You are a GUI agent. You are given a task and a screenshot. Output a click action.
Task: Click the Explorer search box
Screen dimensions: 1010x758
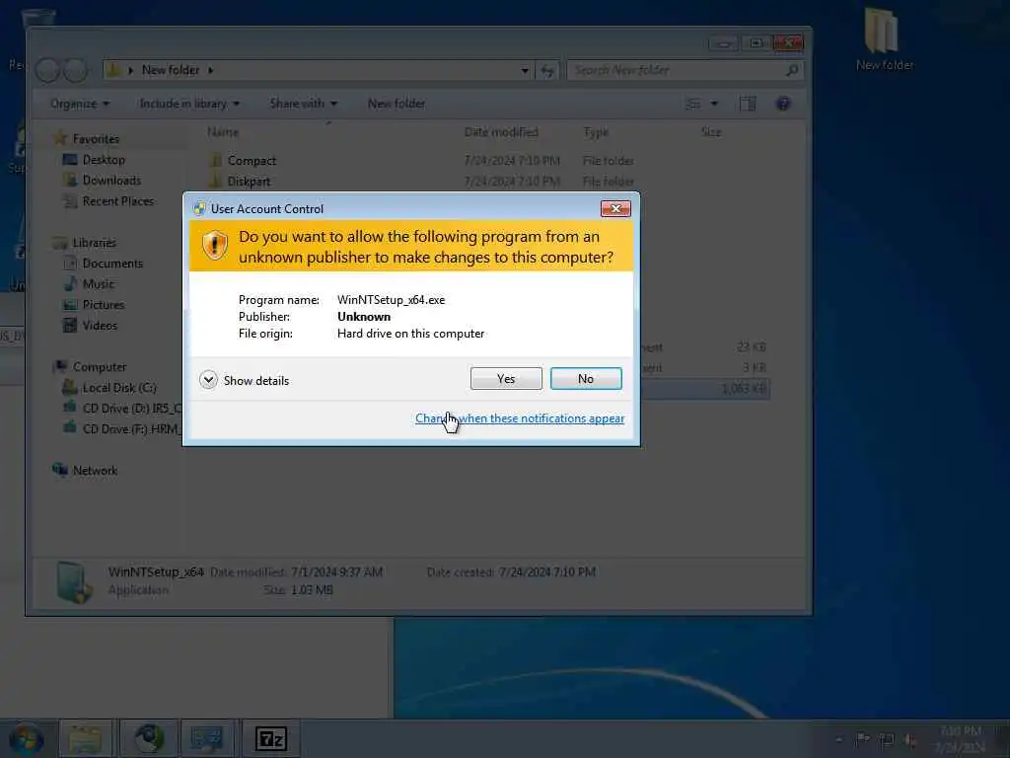pos(685,70)
